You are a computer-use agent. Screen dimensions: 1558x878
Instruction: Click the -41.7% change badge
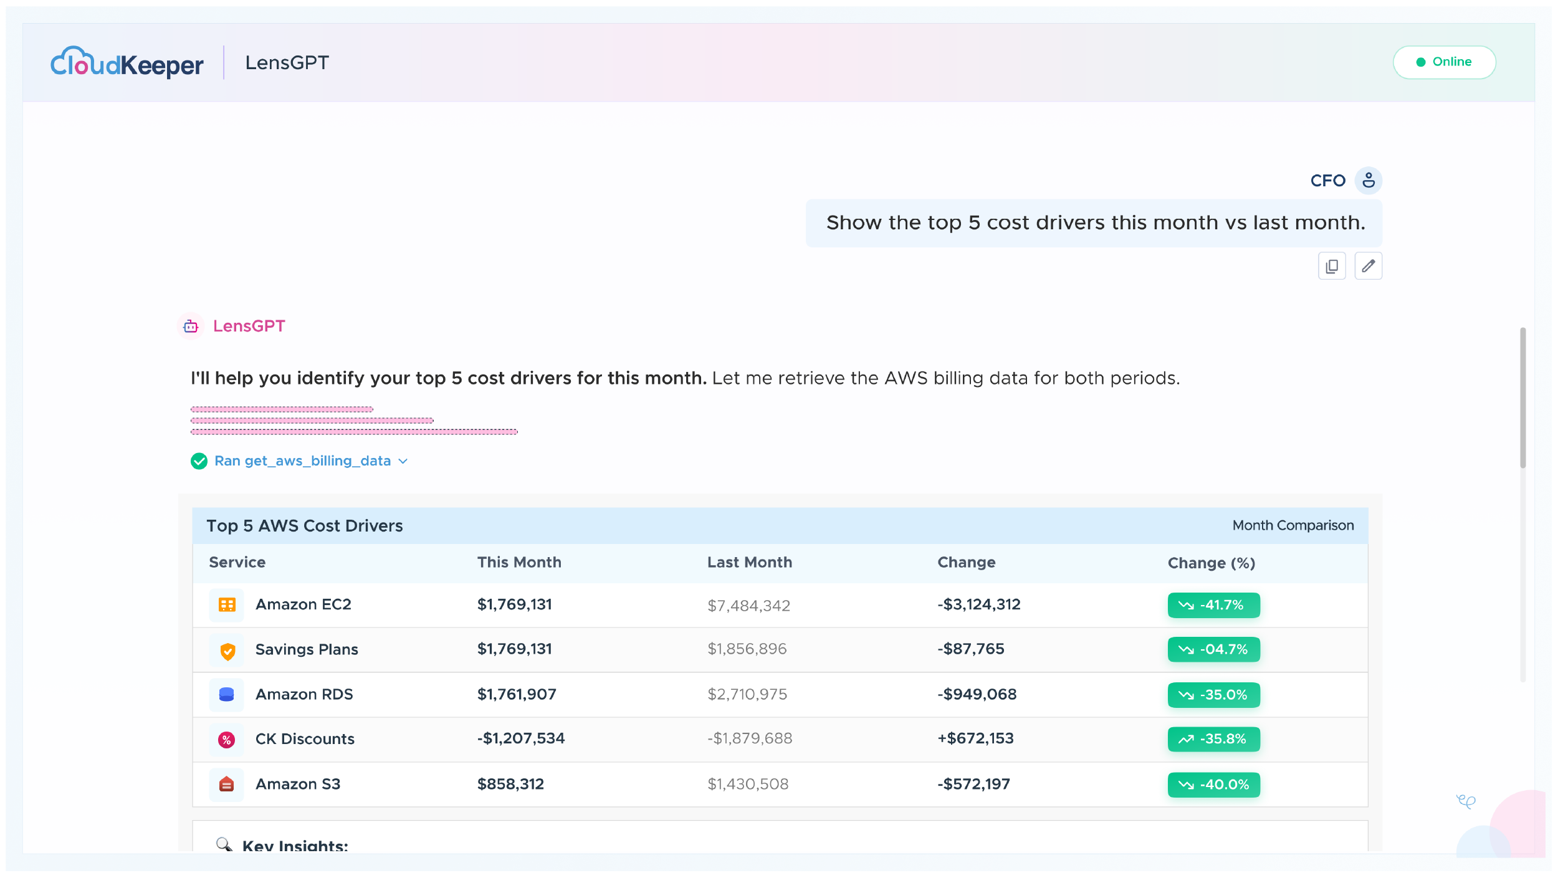(x=1213, y=605)
